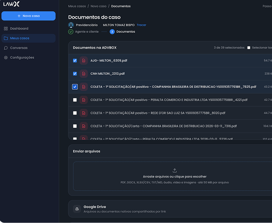
Task: Click the Google Drive icon
Action: [77, 209]
